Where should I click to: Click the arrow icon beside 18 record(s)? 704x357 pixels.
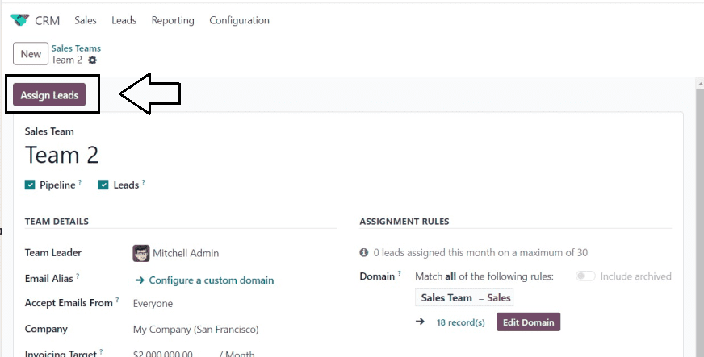point(420,322)
